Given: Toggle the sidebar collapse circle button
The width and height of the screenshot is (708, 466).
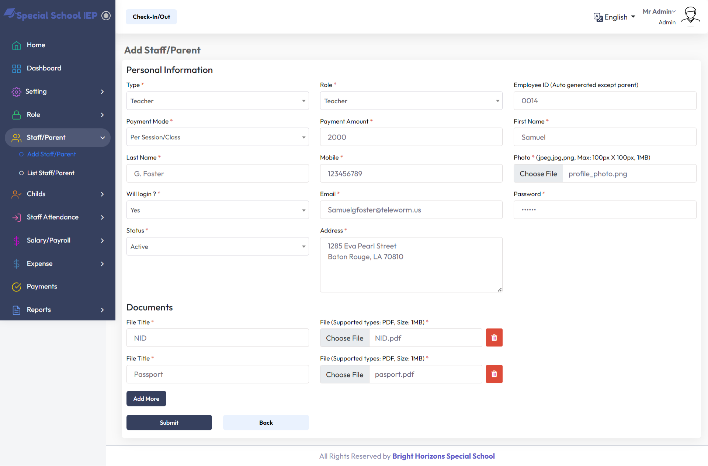Looking at the screenshot, I should tap(106, 15).
